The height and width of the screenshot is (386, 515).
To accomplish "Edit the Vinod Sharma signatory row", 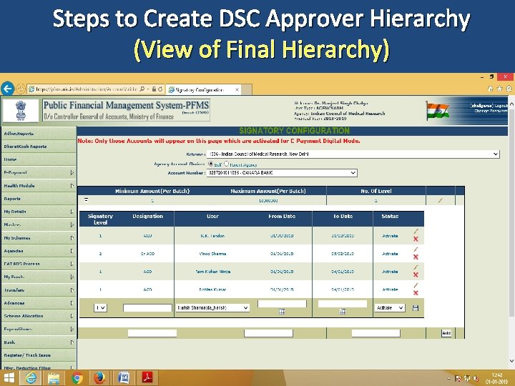I will pyautogui.click(x=416, y=249).
